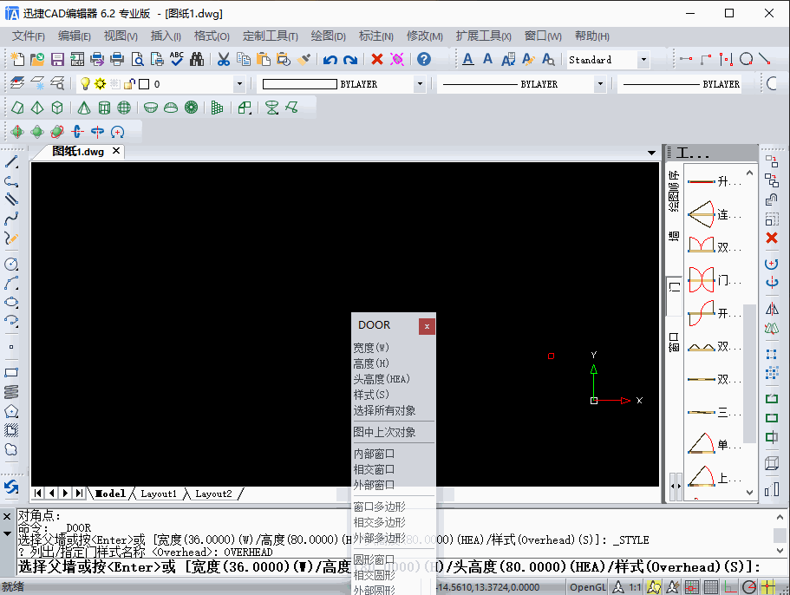790x595 pixels.
Task: Toggle grid display in status bar
Action: 711,587
